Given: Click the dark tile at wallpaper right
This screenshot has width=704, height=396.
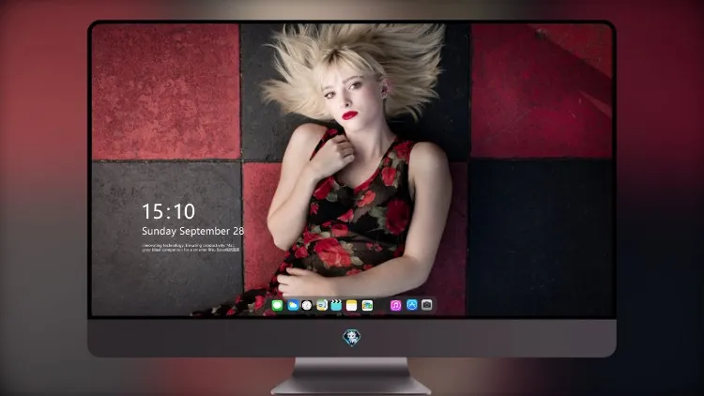Looking at the screenshot, I should tap(541, 238).
